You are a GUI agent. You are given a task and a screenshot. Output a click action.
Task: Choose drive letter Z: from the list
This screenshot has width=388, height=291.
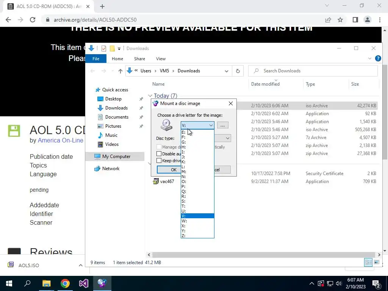197,236
